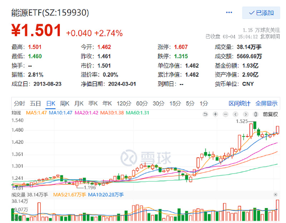Open the three-dot more options menu
Viewport: 286px width, 223px height.
coord(229,13)
